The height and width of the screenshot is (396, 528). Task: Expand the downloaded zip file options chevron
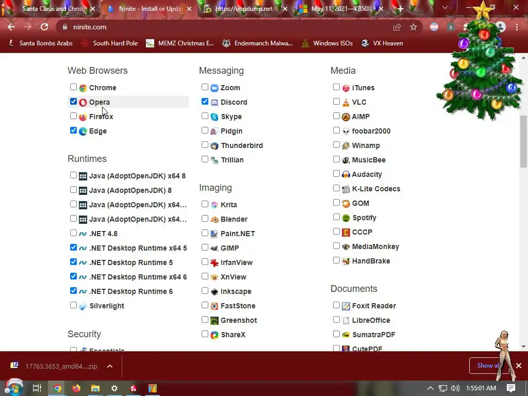[110, 366]
